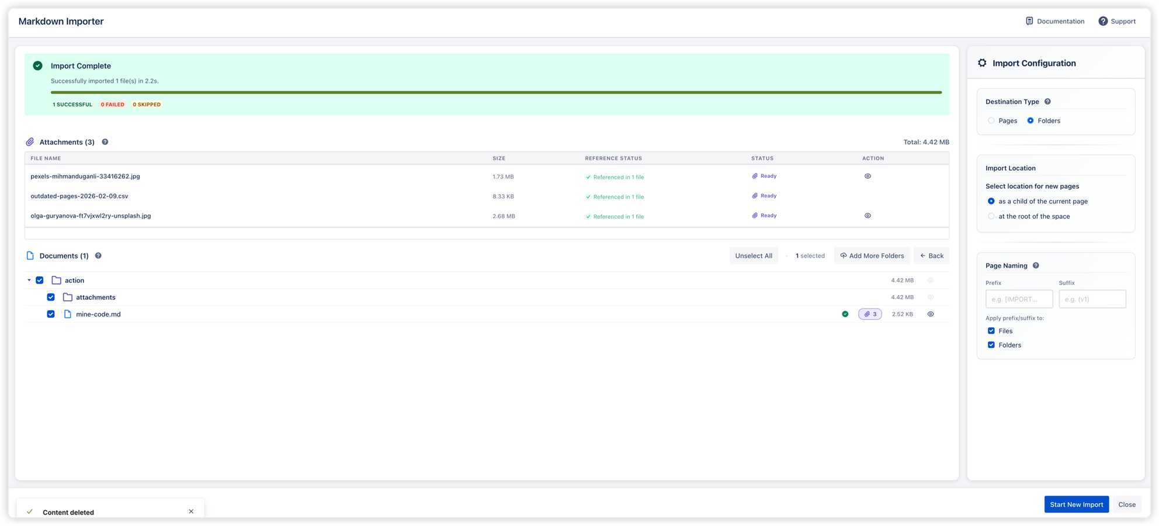Click the green checkmark on Import Complete banner

pos(36,65)
